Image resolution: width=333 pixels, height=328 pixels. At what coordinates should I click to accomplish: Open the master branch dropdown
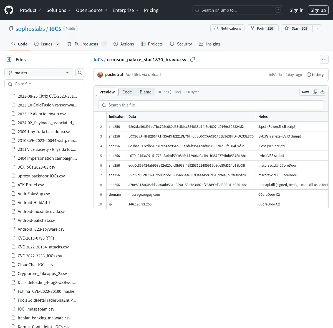[39, 73]
